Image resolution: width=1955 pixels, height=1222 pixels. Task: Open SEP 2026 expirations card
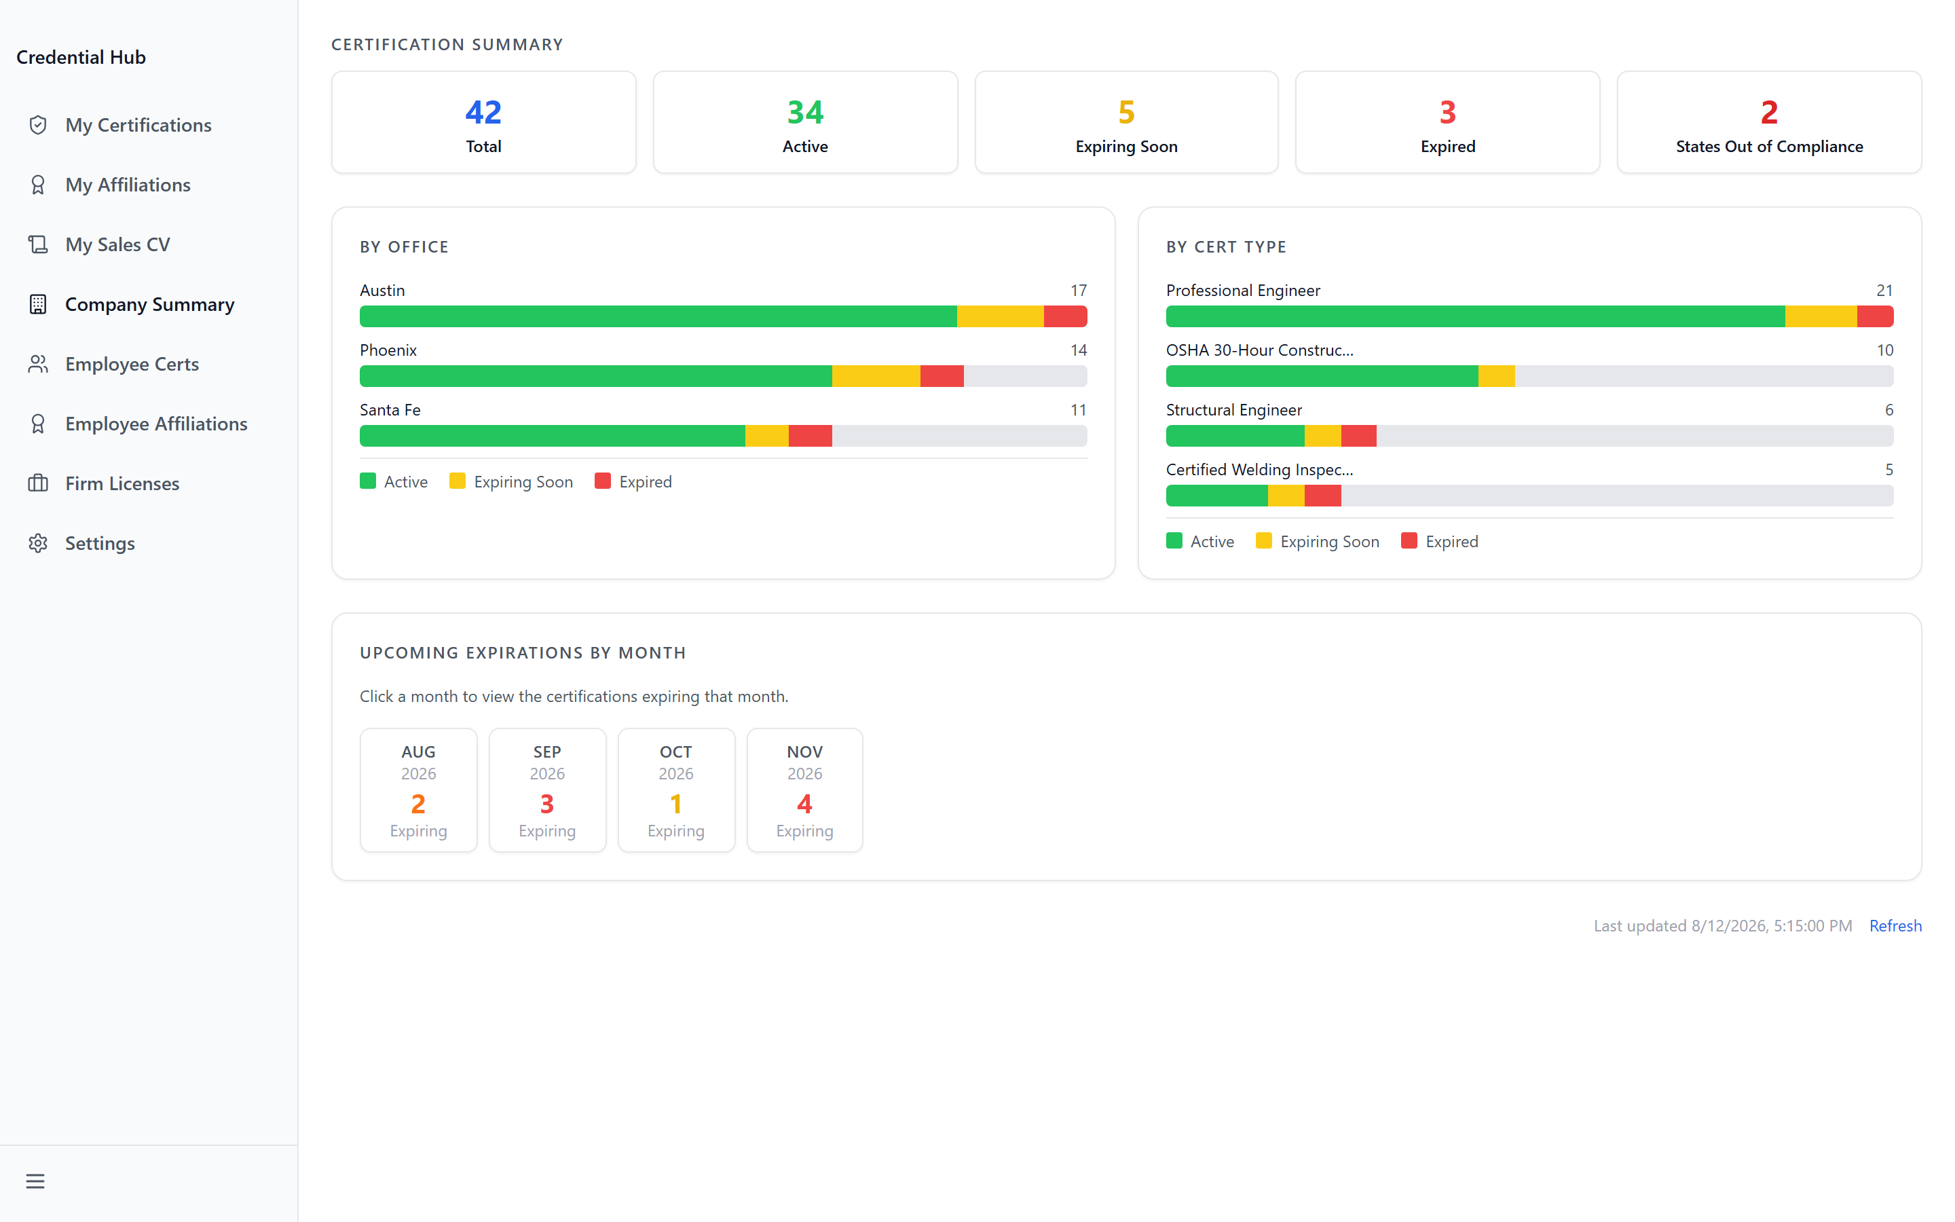tap(547, 790)
